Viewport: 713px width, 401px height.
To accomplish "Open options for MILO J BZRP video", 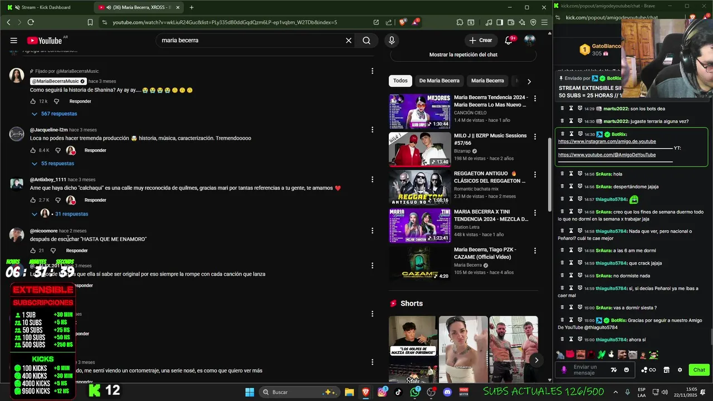I will coord(535,136).
